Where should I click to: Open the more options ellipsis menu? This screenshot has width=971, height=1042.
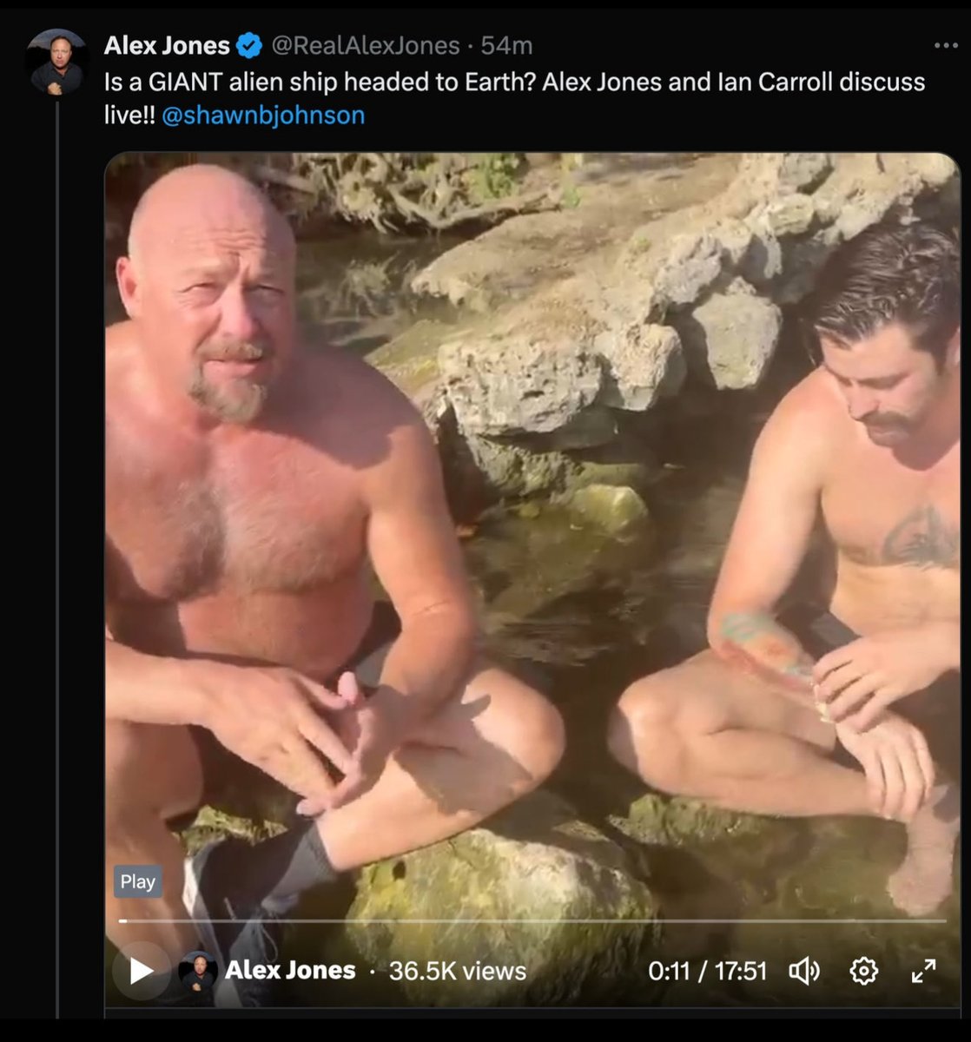tap(945, 45)
